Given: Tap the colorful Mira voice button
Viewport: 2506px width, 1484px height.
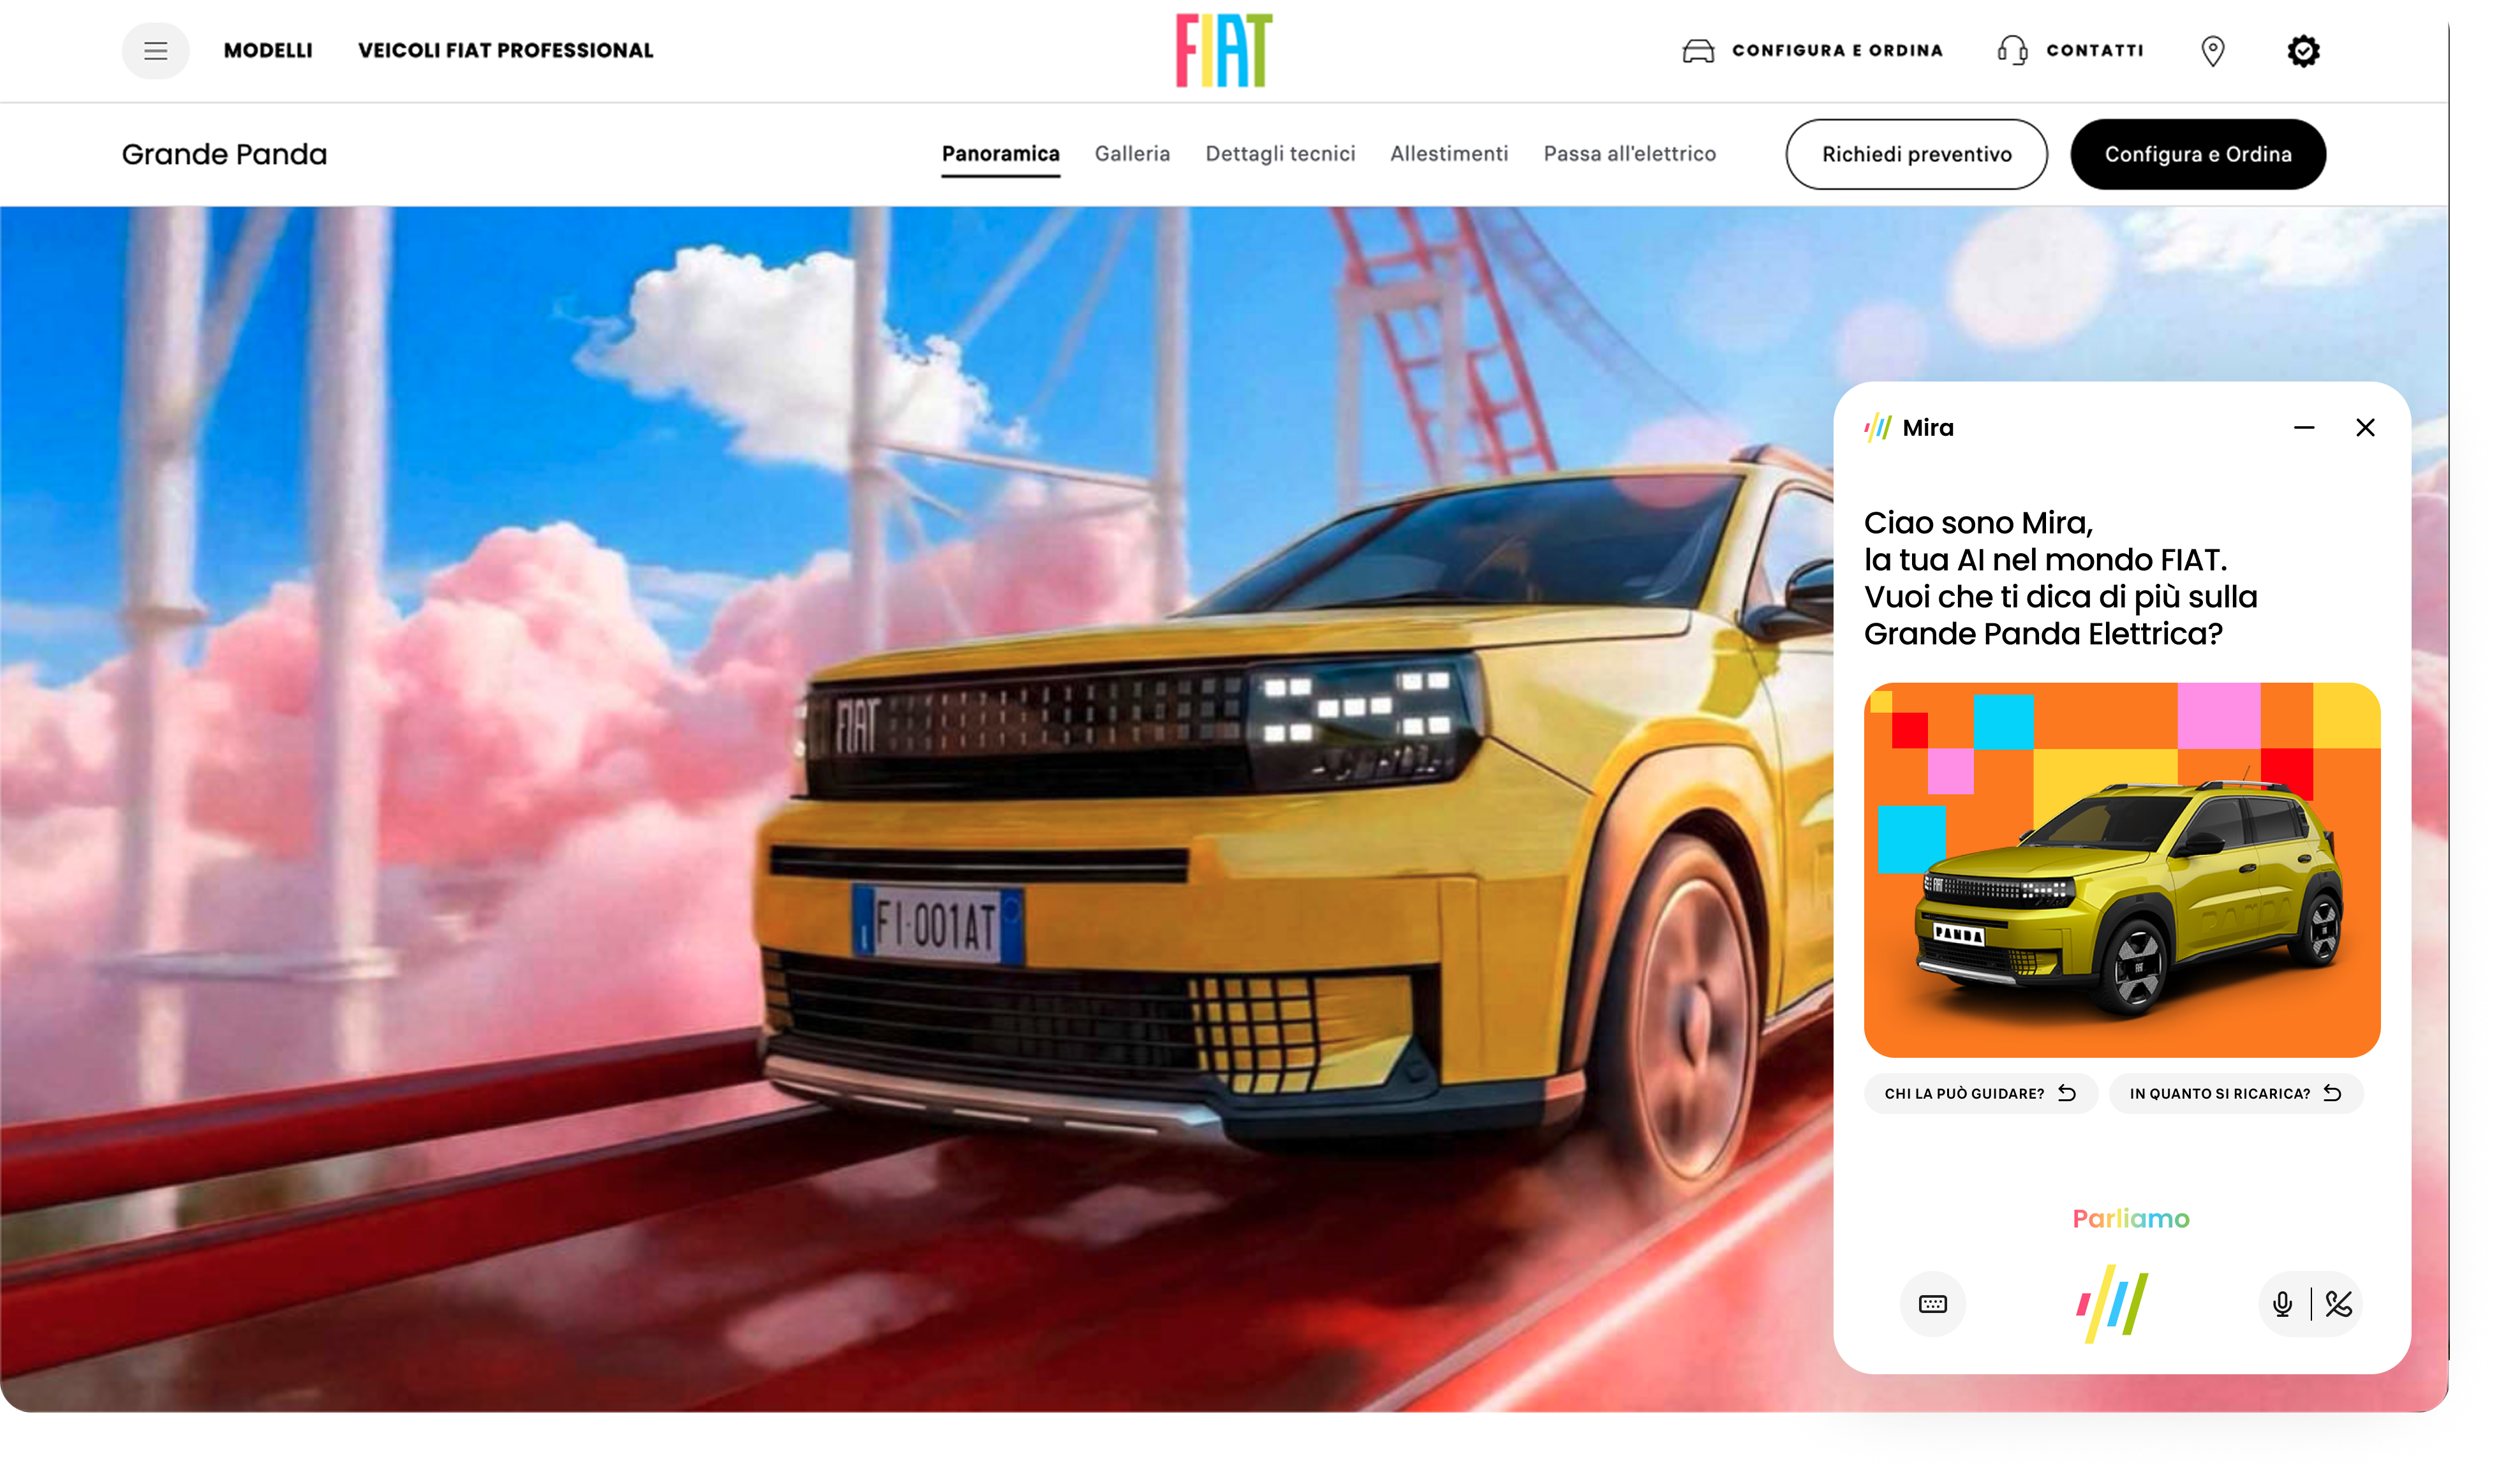Looking at the screenshot, I should tap(2111, 1303).
